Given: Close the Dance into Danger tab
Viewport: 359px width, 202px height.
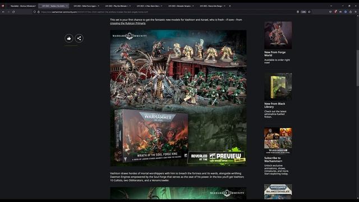Looking at the screenshot, I should [224, 6].
